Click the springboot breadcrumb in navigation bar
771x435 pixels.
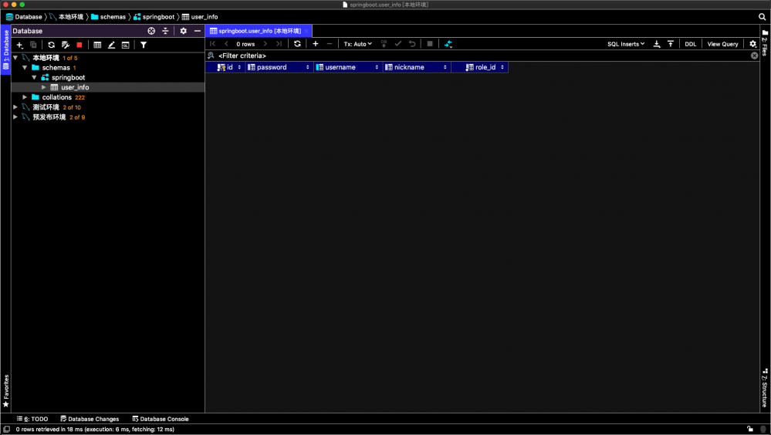154,17
